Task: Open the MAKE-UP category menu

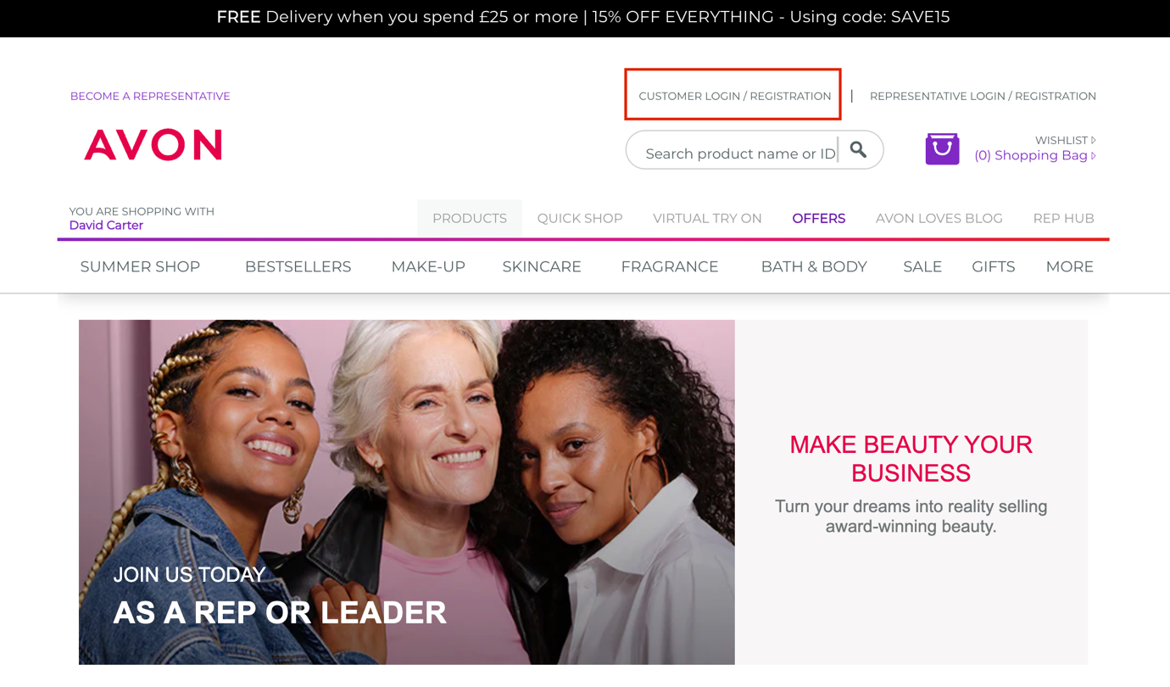Action: (428, 266)
